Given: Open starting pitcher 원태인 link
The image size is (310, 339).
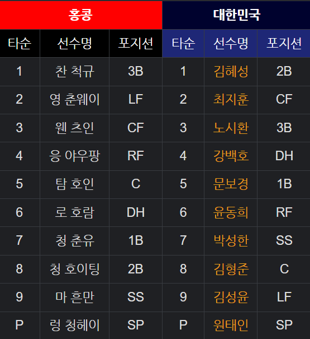Looking at the screenshot, I should (x=231, y=325).
